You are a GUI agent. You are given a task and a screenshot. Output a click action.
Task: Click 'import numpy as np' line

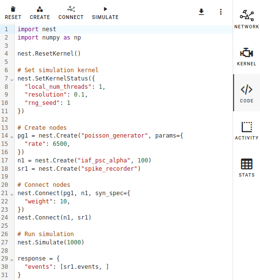click(x=49, y=38)
